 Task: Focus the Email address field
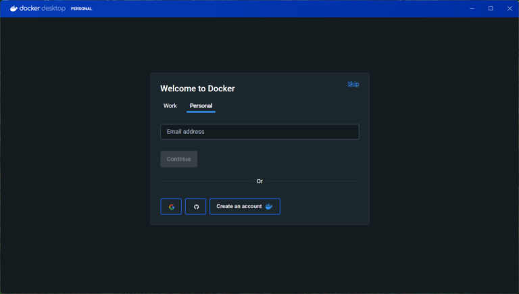pos(259,132)
